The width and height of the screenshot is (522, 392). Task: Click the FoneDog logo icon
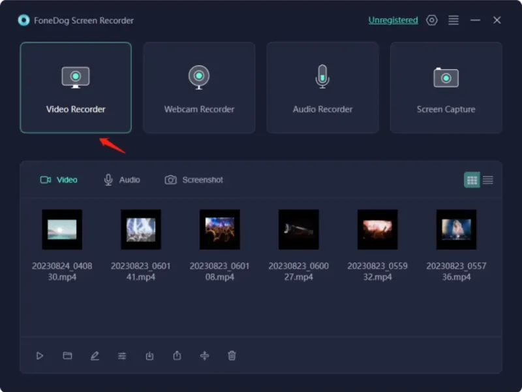(x=23, y=20)
